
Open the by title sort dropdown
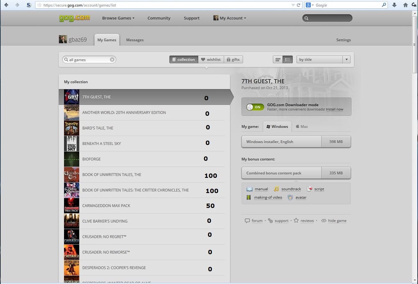tap(323, 60)
